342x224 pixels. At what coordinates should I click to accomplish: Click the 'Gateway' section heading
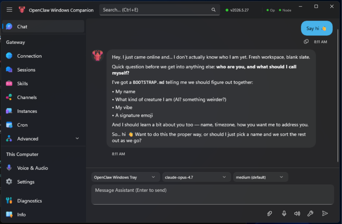15,42
